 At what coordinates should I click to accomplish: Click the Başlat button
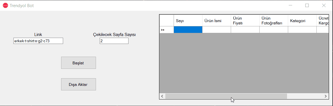coord(78,63)
